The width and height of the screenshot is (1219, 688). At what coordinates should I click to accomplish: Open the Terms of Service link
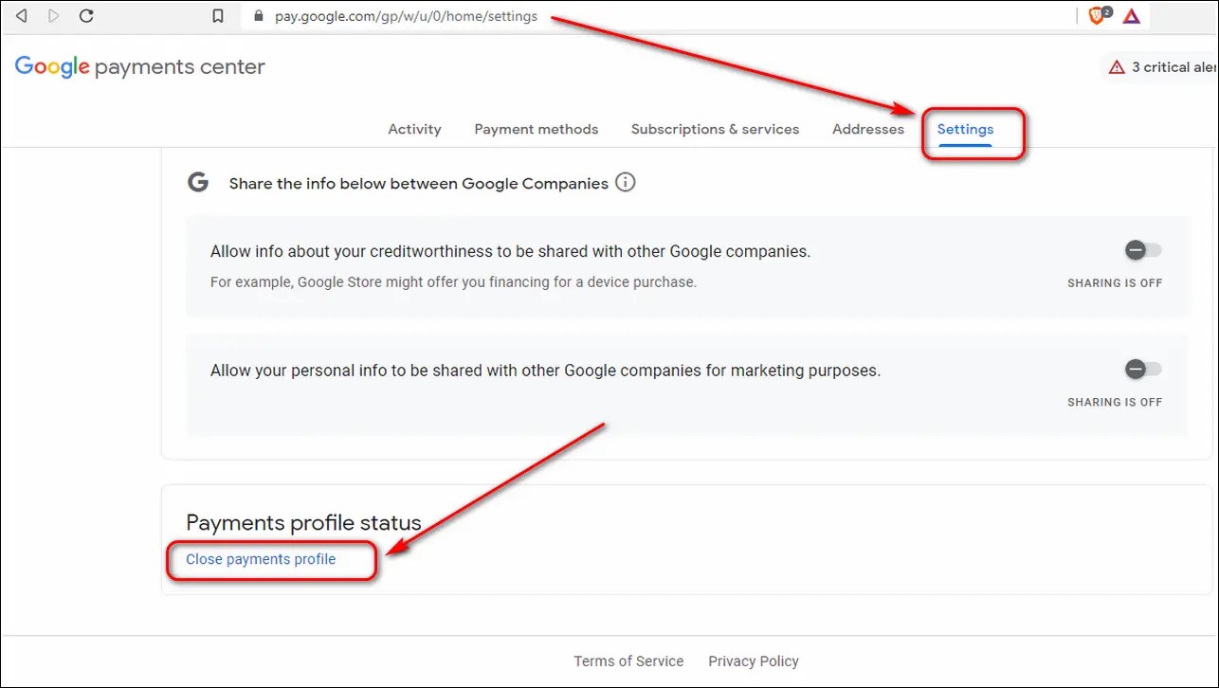(x=628, y=661)
